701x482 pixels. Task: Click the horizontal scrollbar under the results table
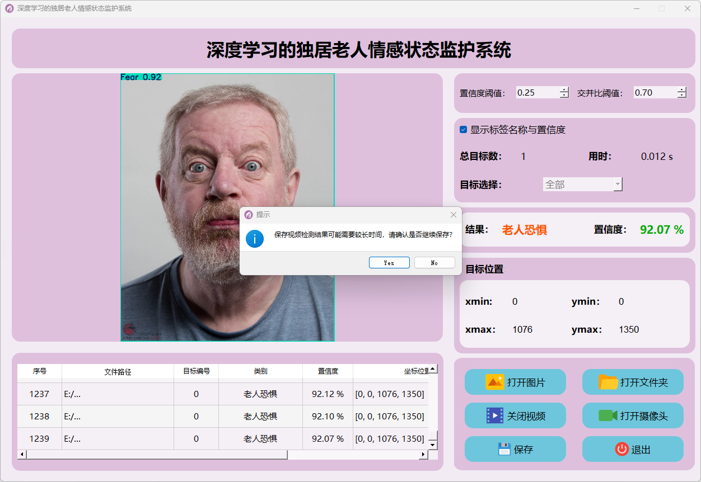157,455
